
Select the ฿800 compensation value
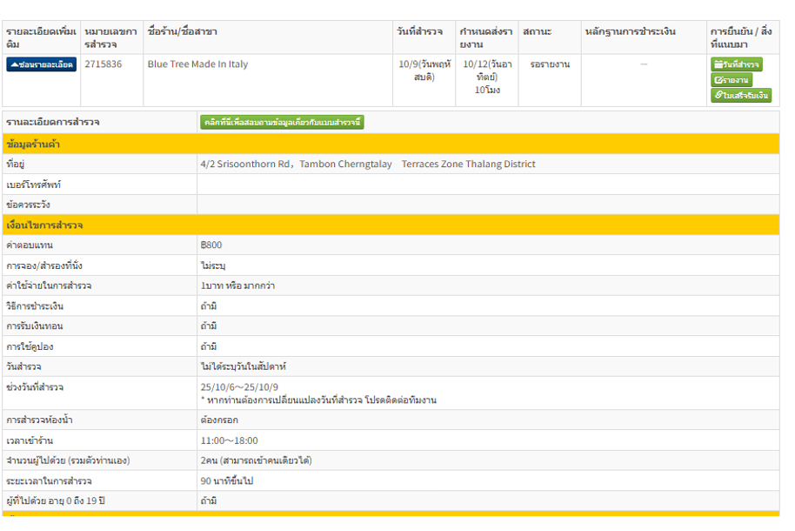(x=210, y=245)
